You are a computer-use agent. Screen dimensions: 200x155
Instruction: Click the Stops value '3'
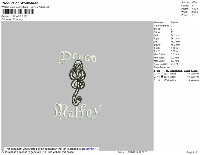point(171,29)
